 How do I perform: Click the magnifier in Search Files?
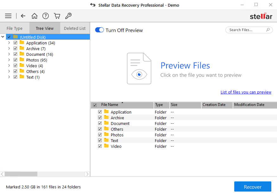[268, 30]
